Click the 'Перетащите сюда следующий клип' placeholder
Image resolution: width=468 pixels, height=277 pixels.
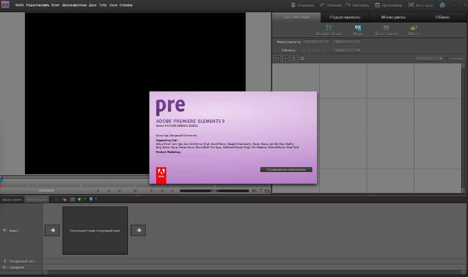click(x=95, y=231)
